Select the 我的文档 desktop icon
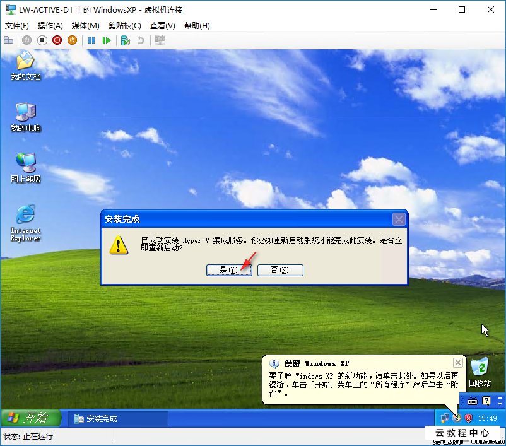This screenshot has height=446, width=506. pos(25,66)
